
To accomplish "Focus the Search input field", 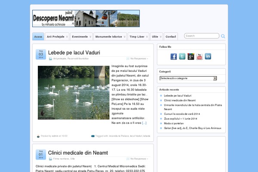I will click(201, 36).
